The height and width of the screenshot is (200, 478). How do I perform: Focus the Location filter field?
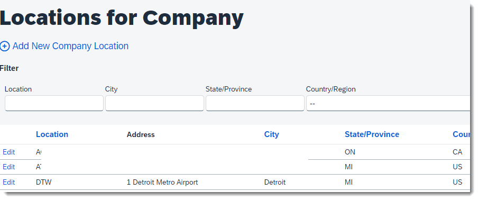(54, 103)
